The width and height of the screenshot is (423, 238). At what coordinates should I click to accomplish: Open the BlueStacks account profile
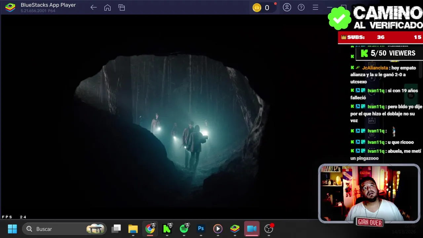(287, 7)
